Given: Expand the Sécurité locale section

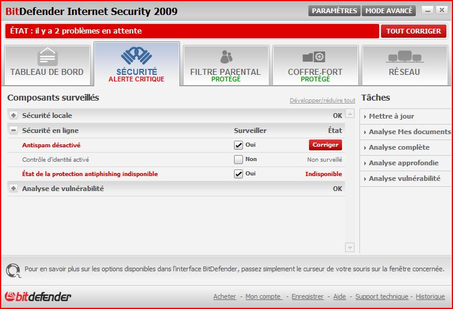Looking at the screenshot, I should 13,116.
